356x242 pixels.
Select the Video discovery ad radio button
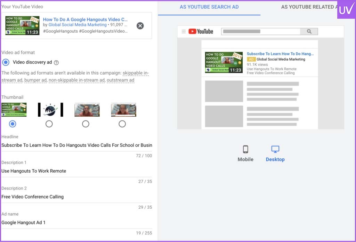[x=6, y=62]
